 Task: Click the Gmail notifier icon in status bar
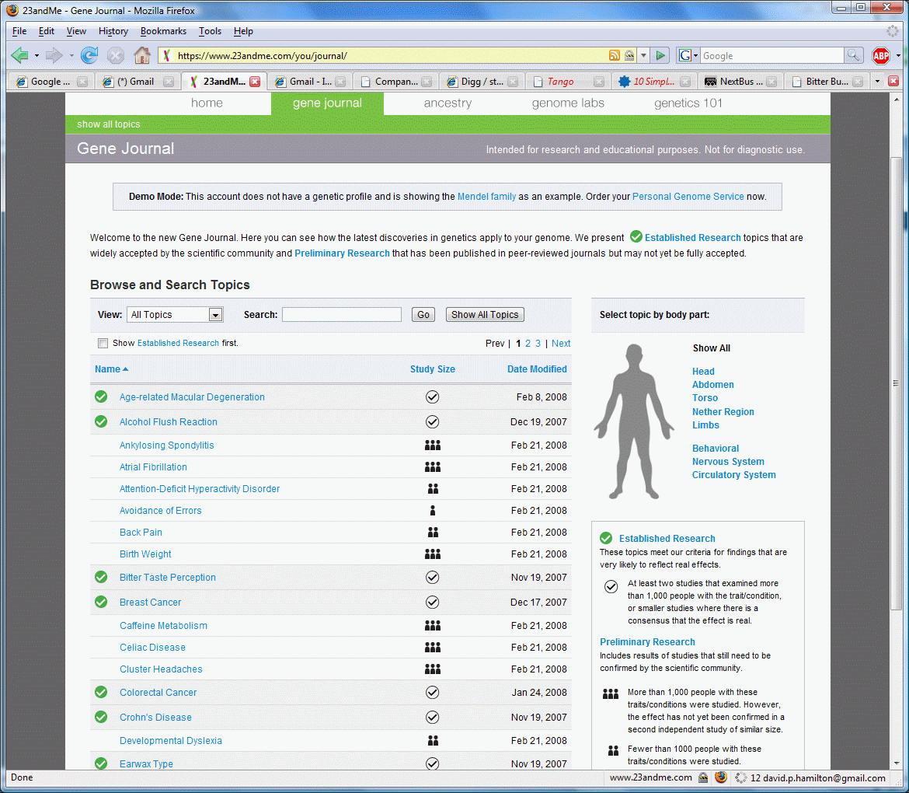pos(740,777)
